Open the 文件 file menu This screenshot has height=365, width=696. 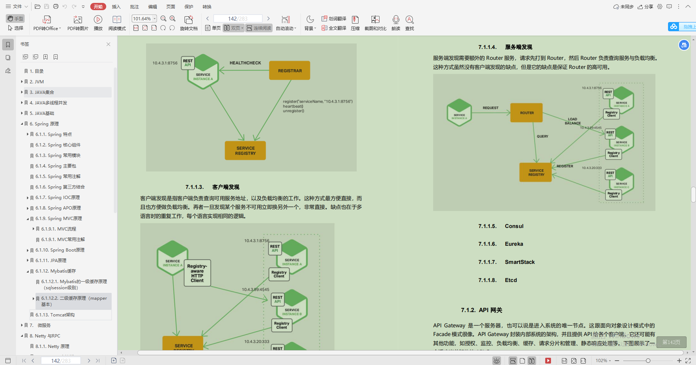[x=17, y=7]
